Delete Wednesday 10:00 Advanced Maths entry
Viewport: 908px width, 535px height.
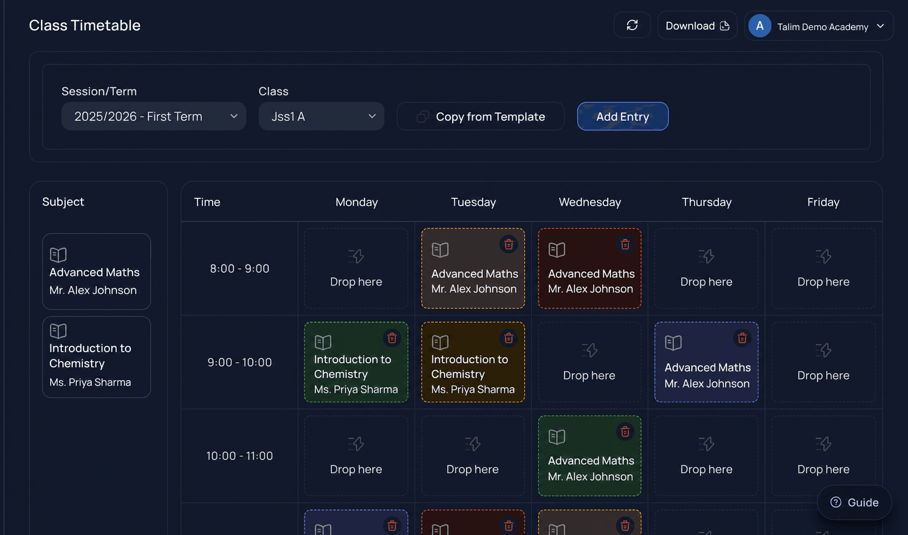[x=625, y=431]
